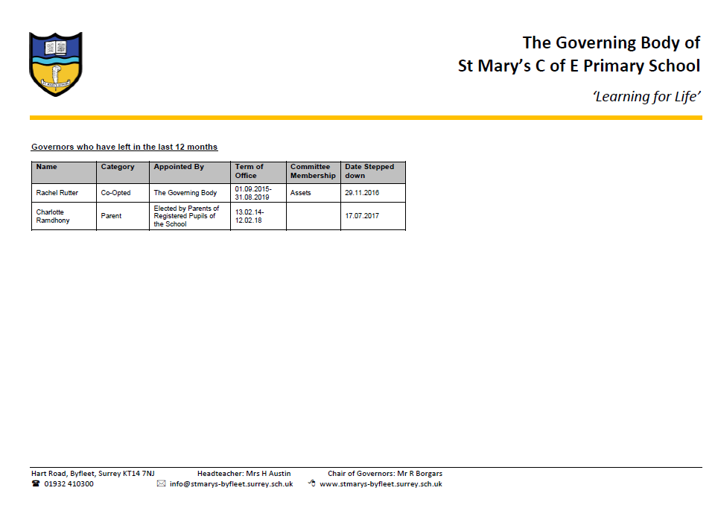The width and height of the screenshot is (718, 508).
Task: Click the 'Category' column header
Action: pos(123,173)
